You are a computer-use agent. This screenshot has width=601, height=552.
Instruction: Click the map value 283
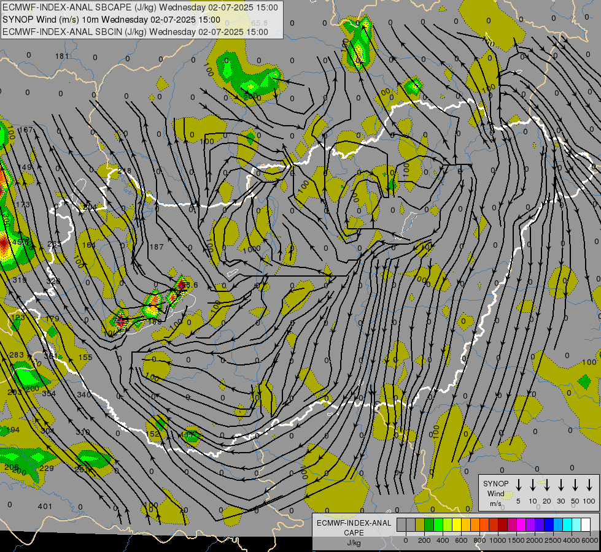click(x=16, y=355)
